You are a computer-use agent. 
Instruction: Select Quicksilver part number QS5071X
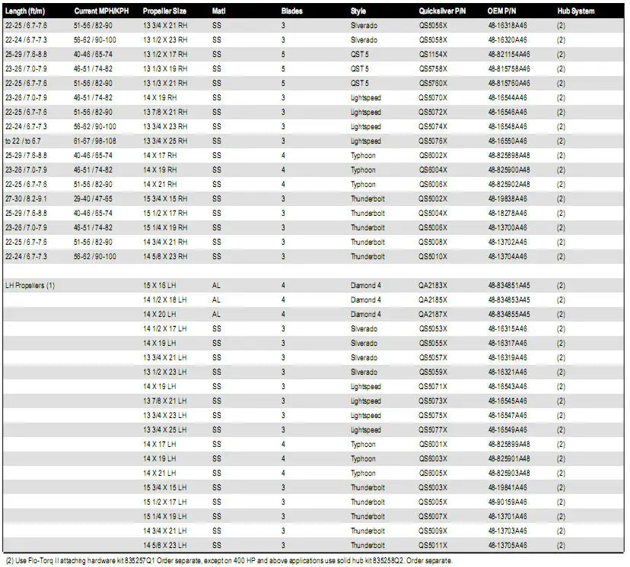point(433,387)
